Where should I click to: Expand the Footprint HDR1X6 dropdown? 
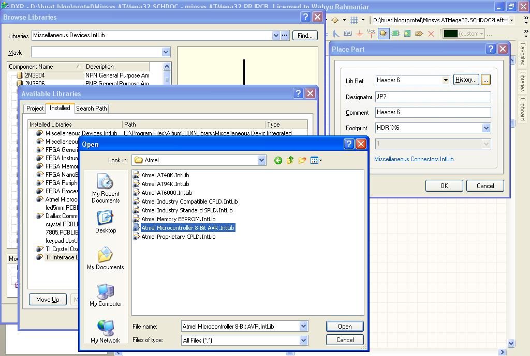pos(486,128)
